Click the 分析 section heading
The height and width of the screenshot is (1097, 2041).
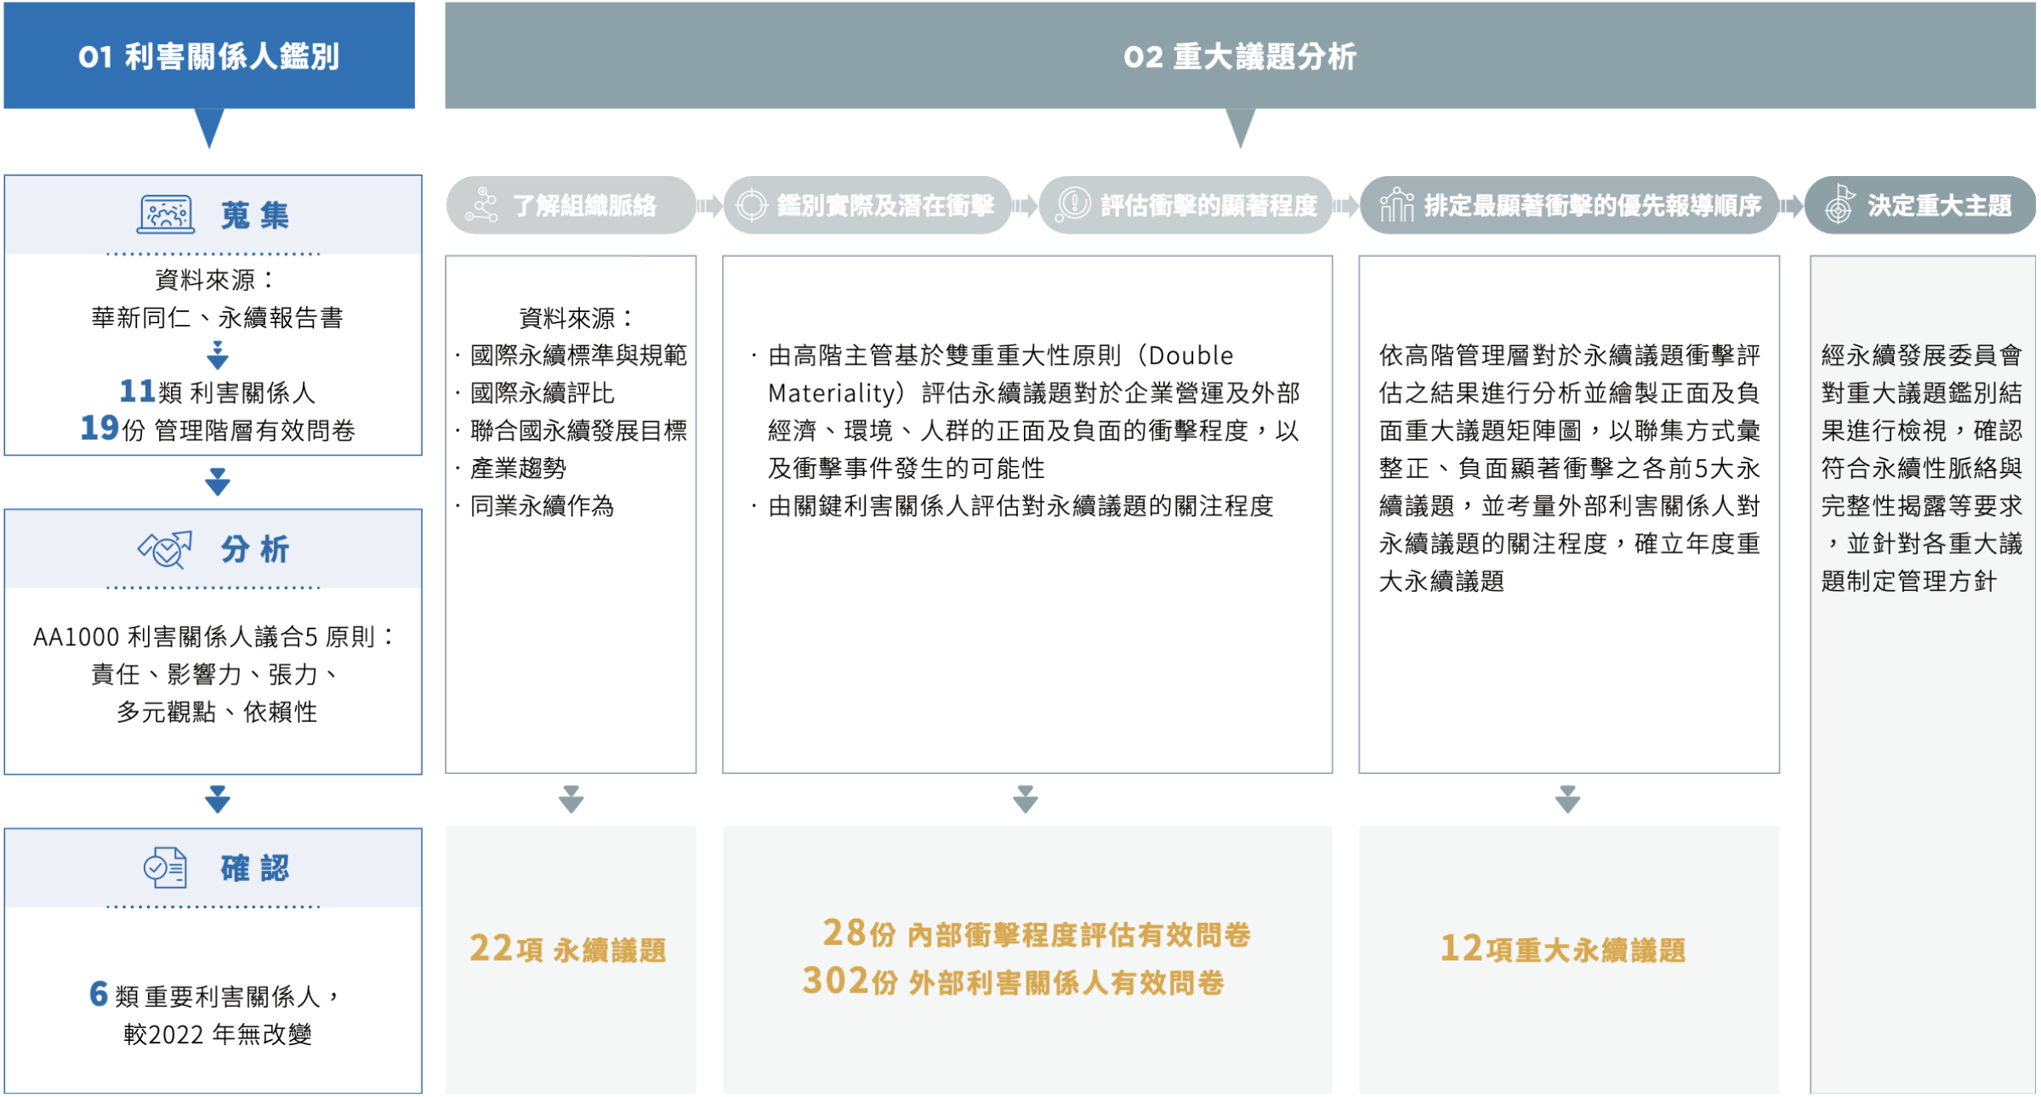[255, 549]
